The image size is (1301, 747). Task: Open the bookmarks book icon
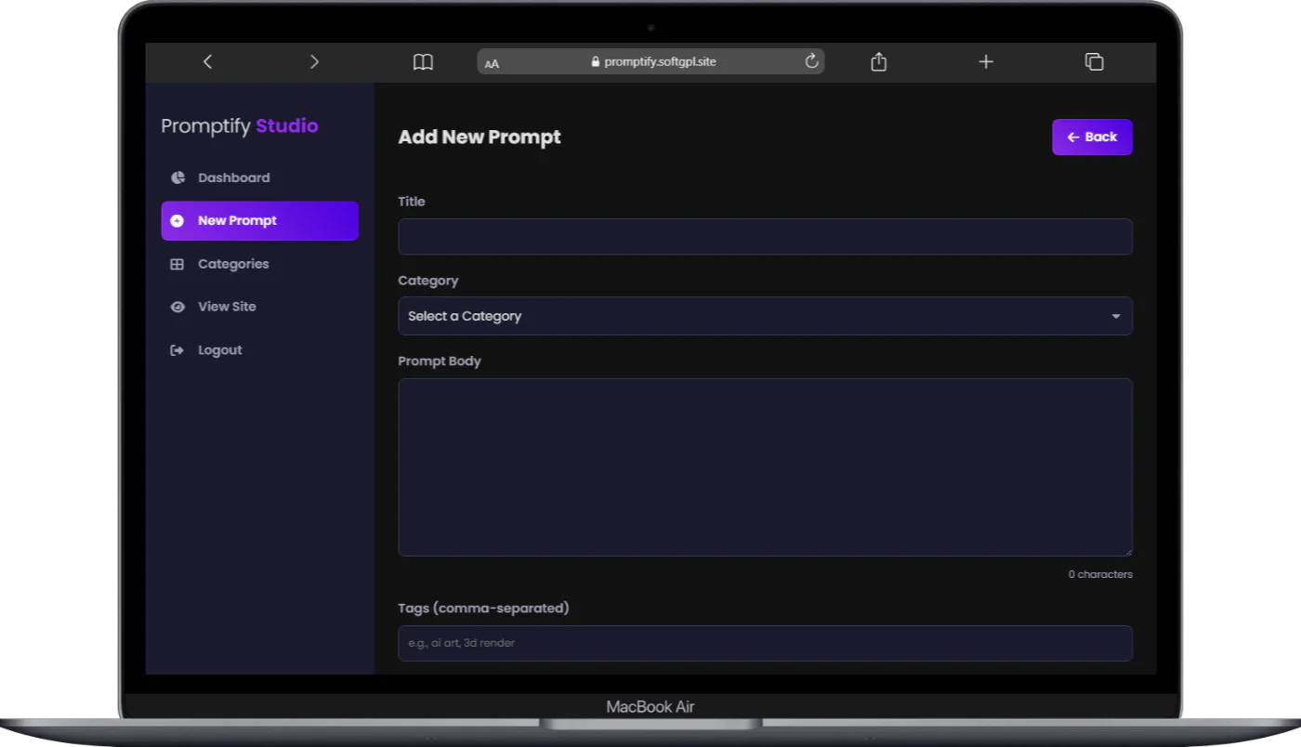pyautogui.click(x=423, y=62)
